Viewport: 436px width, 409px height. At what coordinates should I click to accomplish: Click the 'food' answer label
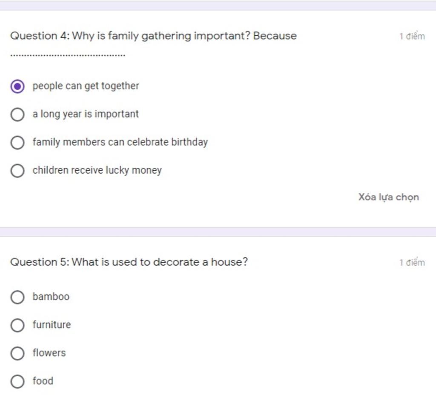[x=43, y=381]
